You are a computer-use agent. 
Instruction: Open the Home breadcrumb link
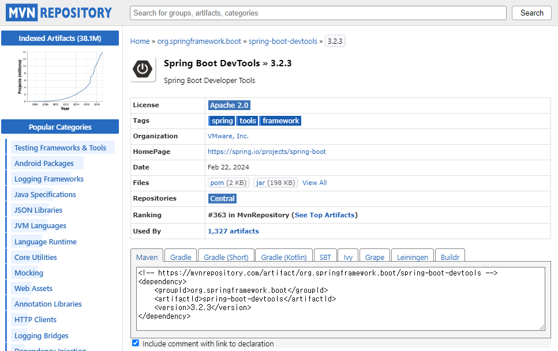pyautogui.click(x=140, y=41)
